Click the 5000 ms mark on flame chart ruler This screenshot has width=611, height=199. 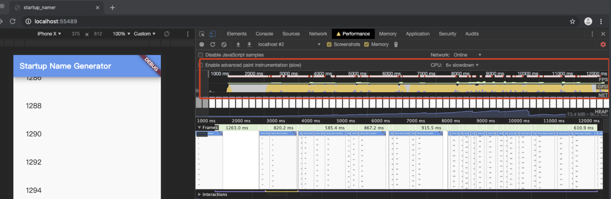(346, 121)
